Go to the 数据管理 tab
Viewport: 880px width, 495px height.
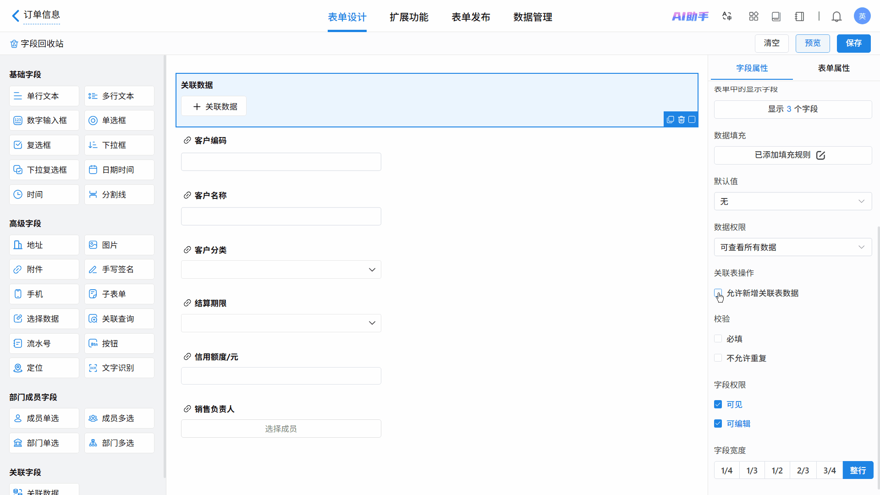(532, 17)
